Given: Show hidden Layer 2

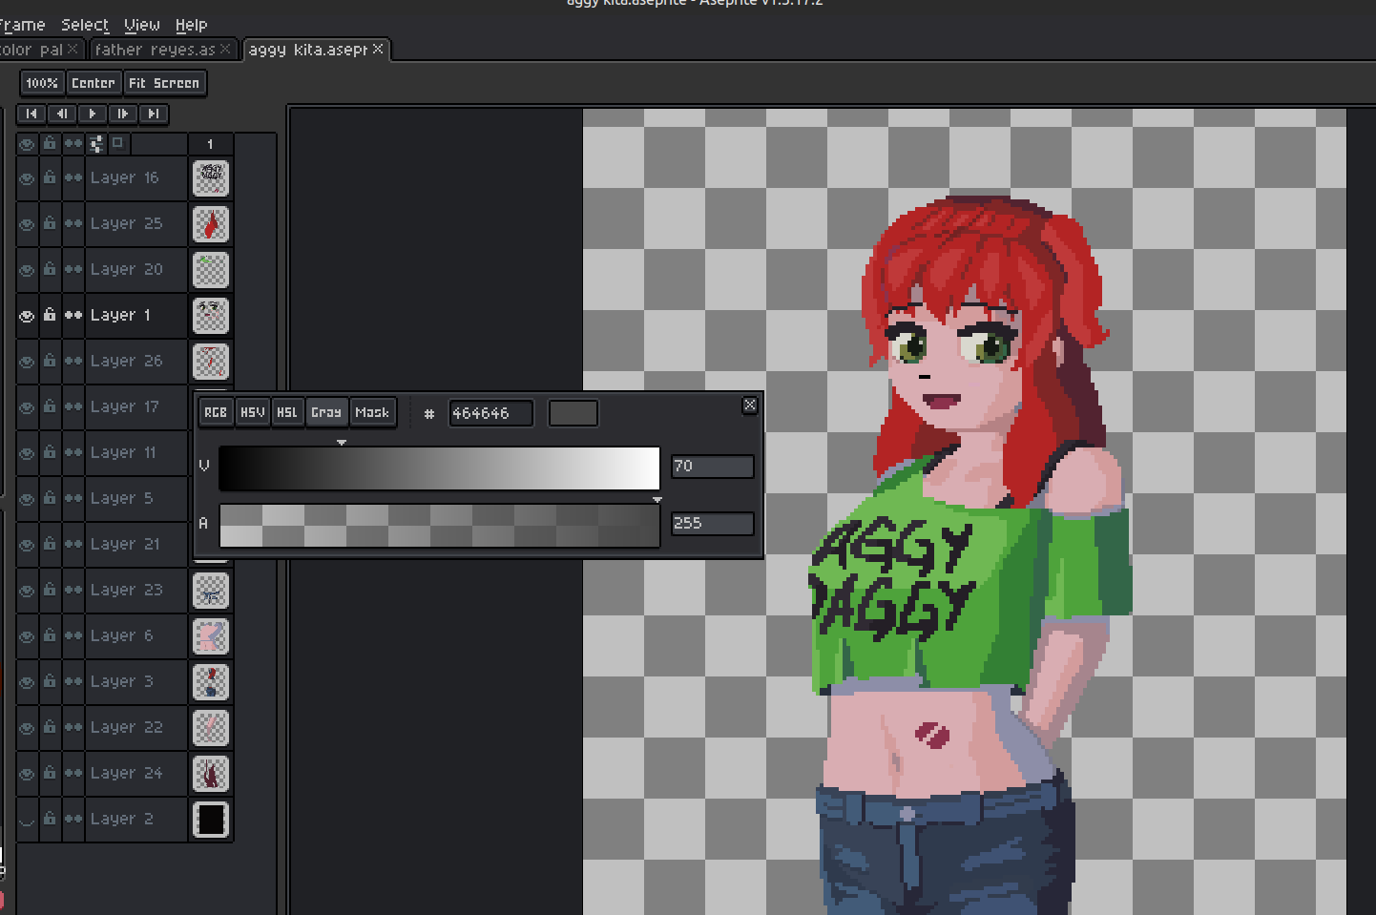Looking at the screenshot, I should (27, 820).
